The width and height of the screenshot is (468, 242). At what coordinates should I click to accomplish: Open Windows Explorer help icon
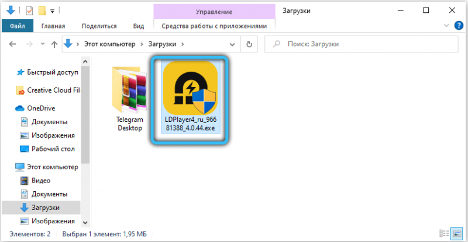click(x=459, y=26)
